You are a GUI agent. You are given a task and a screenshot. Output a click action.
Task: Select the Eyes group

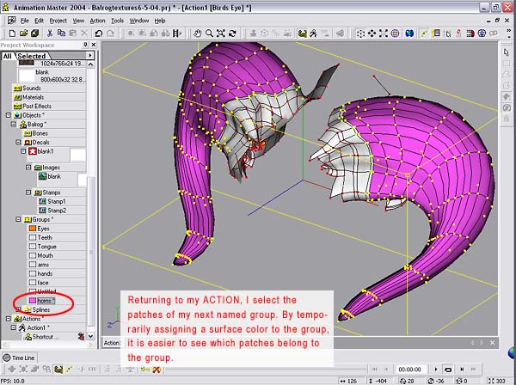(43, 229)
